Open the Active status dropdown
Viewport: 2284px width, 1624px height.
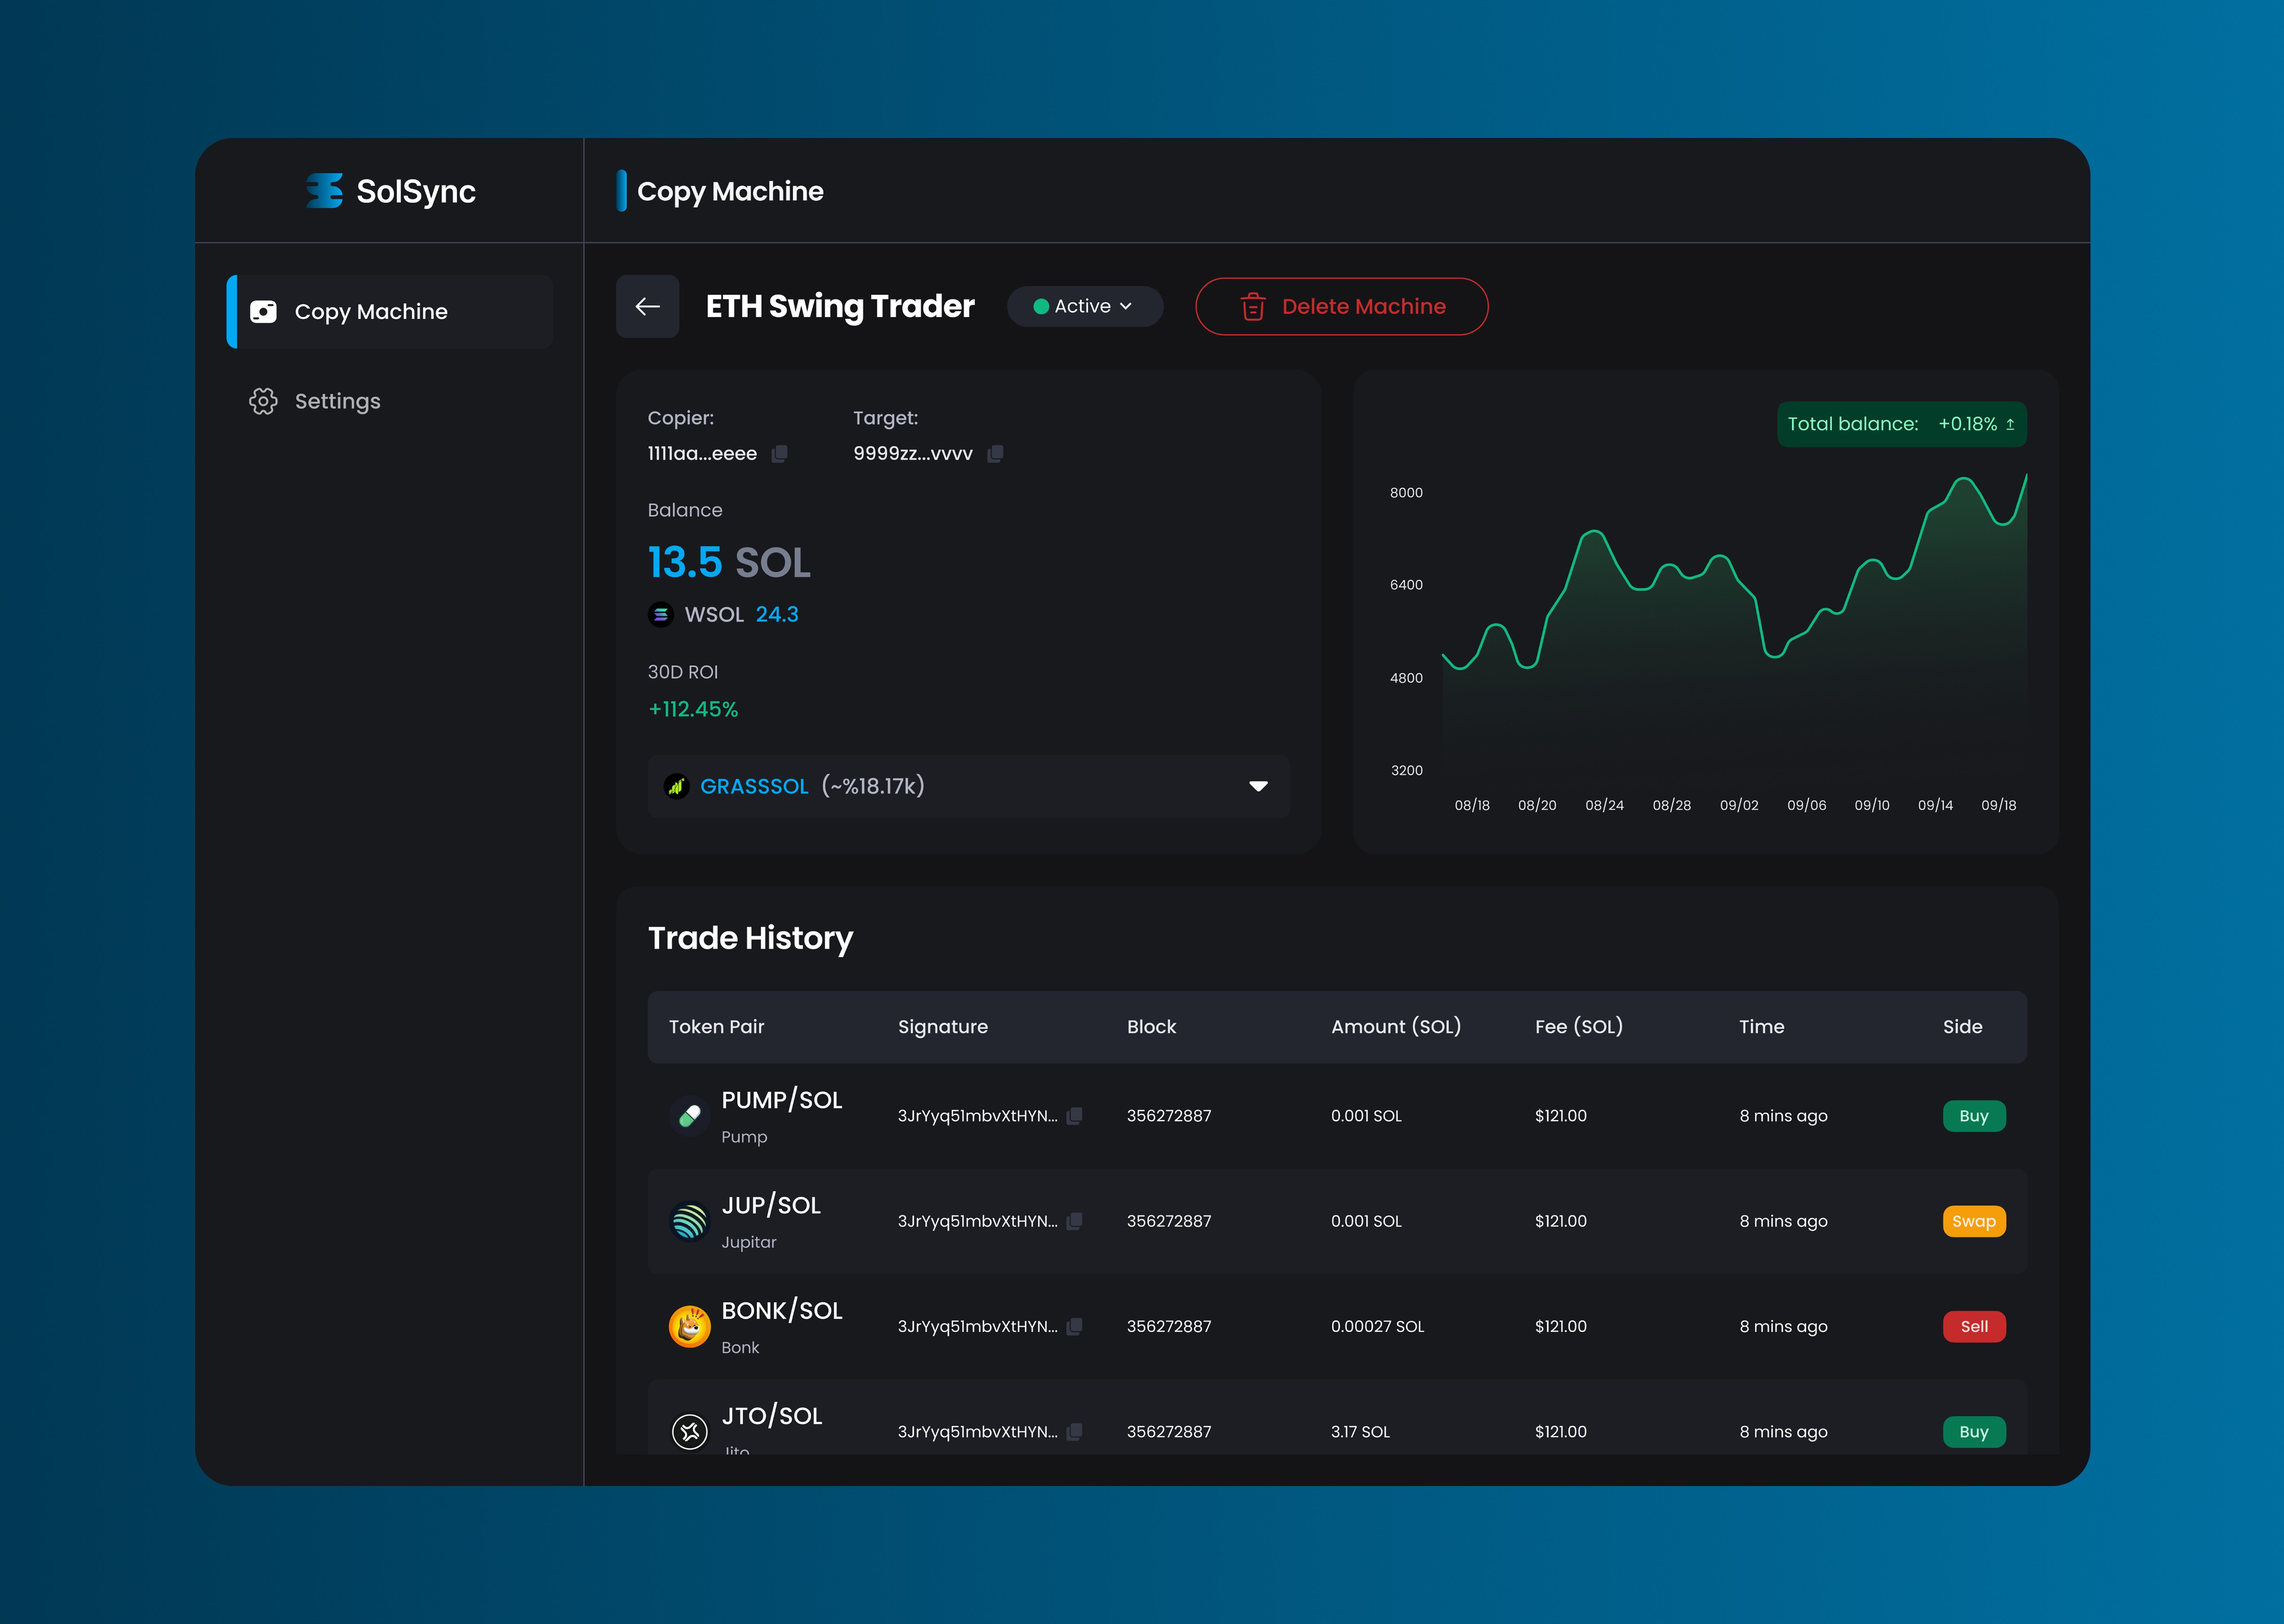tap(1084, 306)
